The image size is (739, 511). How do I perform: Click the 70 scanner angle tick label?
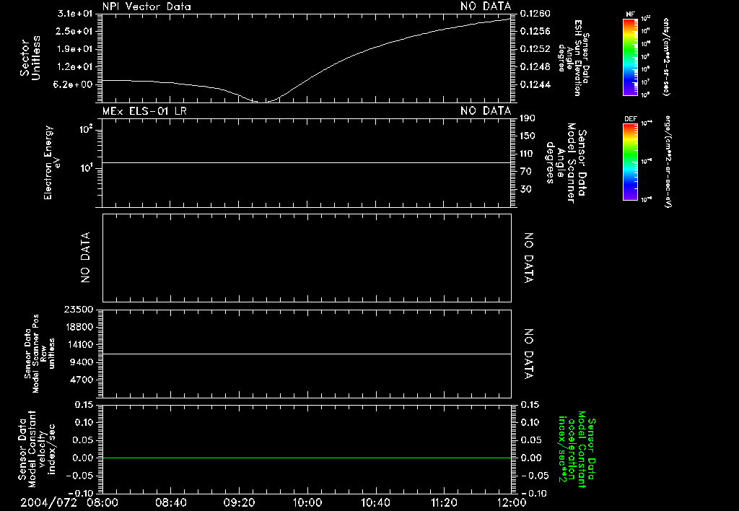(525, 172)
